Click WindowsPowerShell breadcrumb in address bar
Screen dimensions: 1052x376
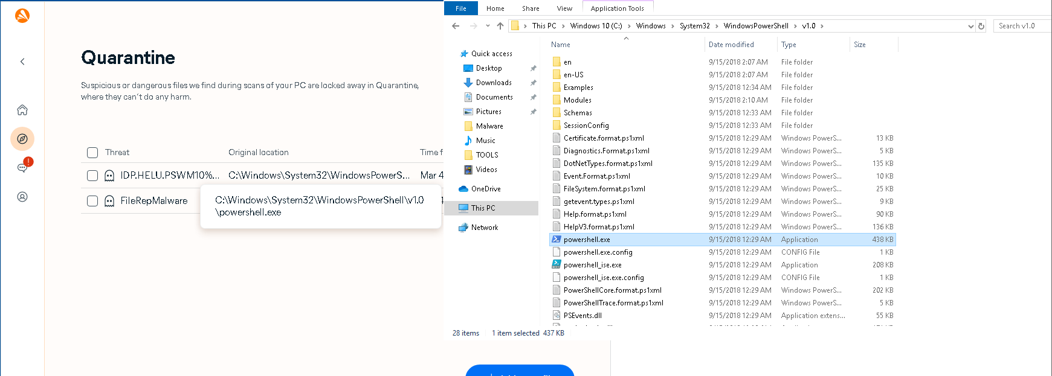tap(756, 26)
